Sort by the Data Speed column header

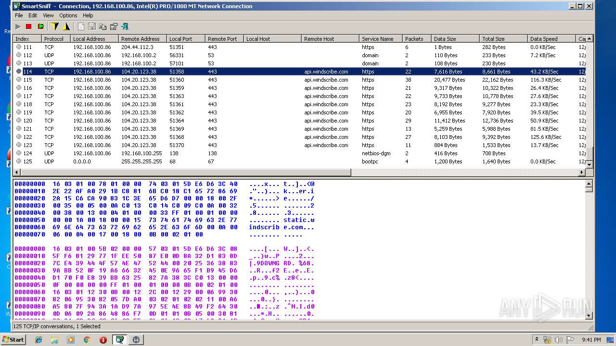tap(552, 39)
